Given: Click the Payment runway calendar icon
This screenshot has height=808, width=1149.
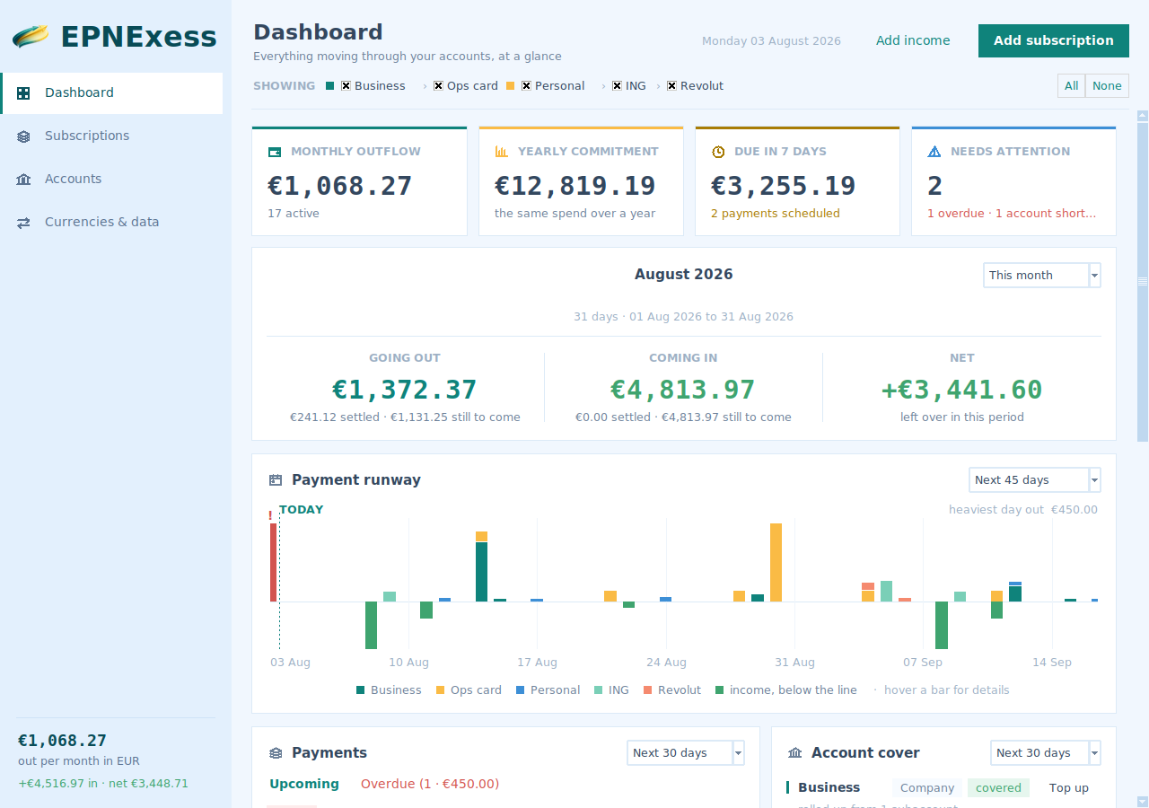Looking at the screenshot, I should (x=276, y=480).
